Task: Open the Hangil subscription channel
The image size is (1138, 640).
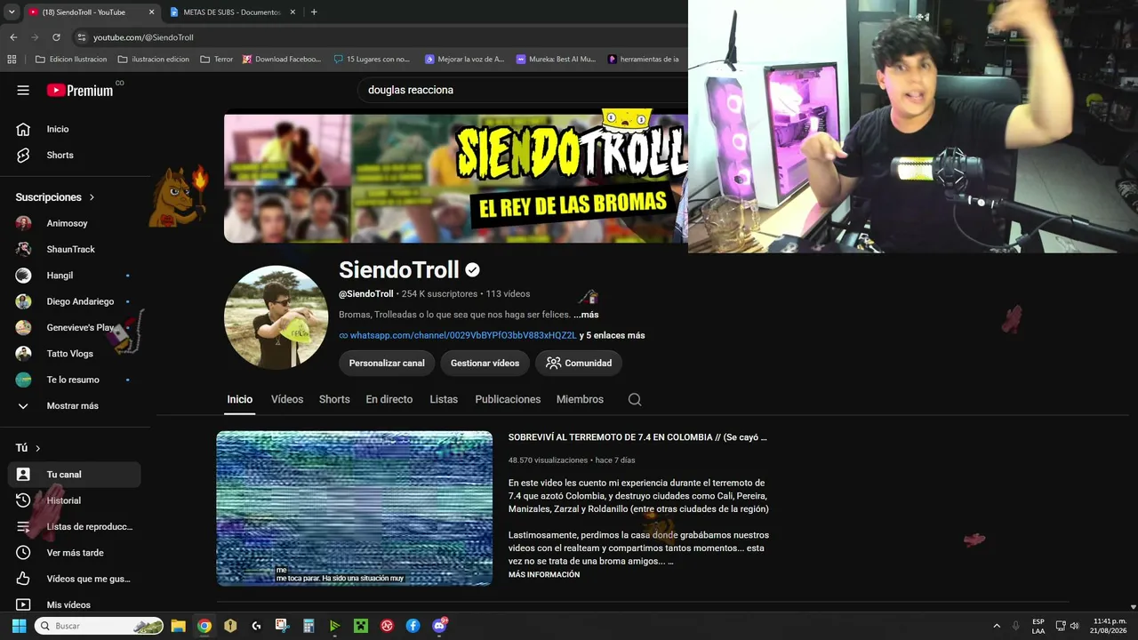Action: tap(75, 276)
